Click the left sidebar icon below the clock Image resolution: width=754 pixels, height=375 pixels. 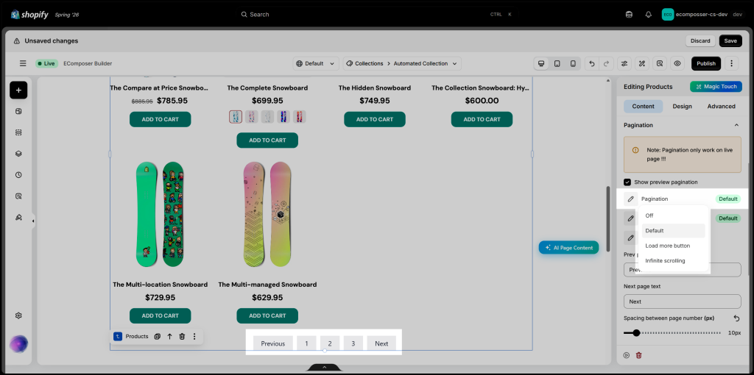18,196
